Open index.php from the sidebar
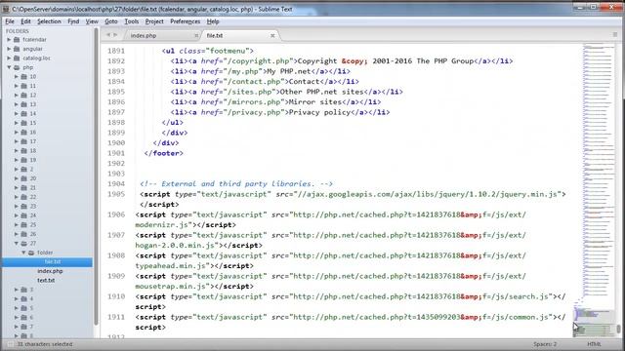 tap(50, 271)
